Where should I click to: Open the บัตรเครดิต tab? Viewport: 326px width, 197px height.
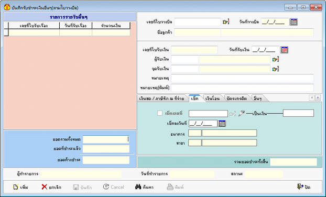click(237, 98)
